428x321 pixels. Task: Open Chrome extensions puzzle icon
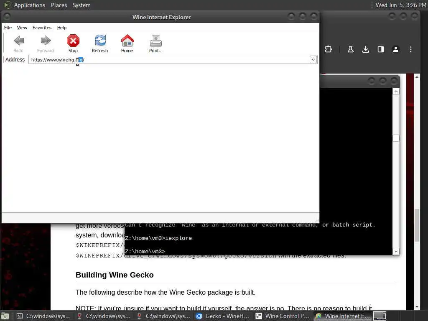pos(329,49)
